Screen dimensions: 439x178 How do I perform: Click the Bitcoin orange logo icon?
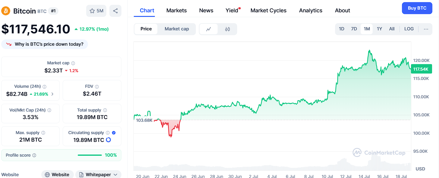(x=6, y=11)
